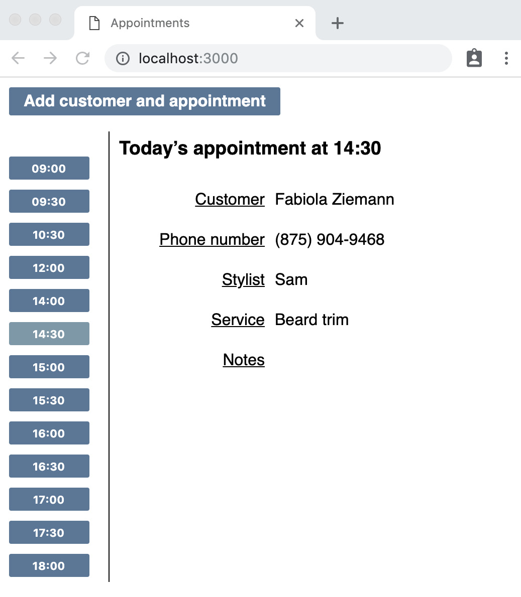Click the back navigation arrow
This screenshot has height=597, width=521.
coord(18,58)
